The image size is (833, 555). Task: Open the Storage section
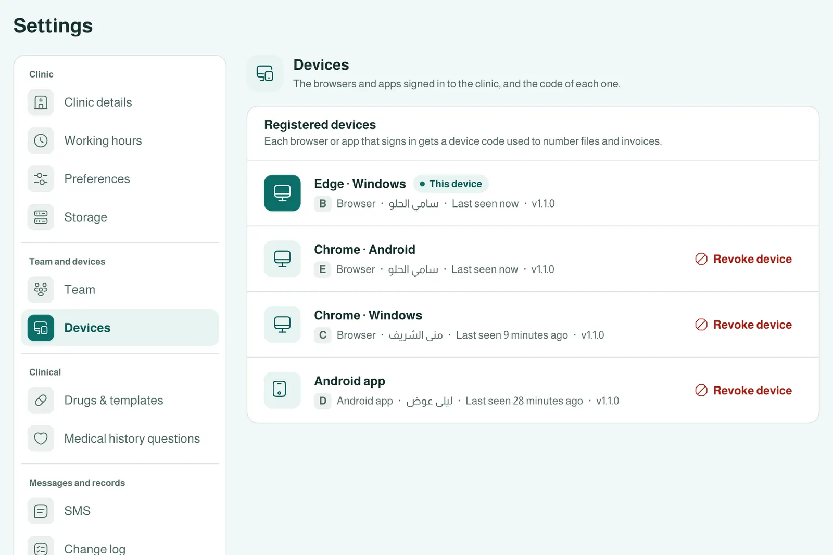(x=120, y=217)
